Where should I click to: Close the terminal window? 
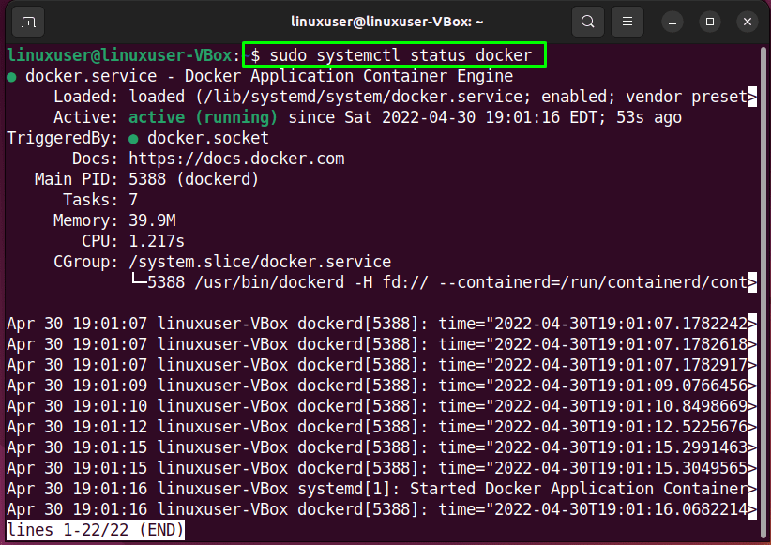pos(748,22)
